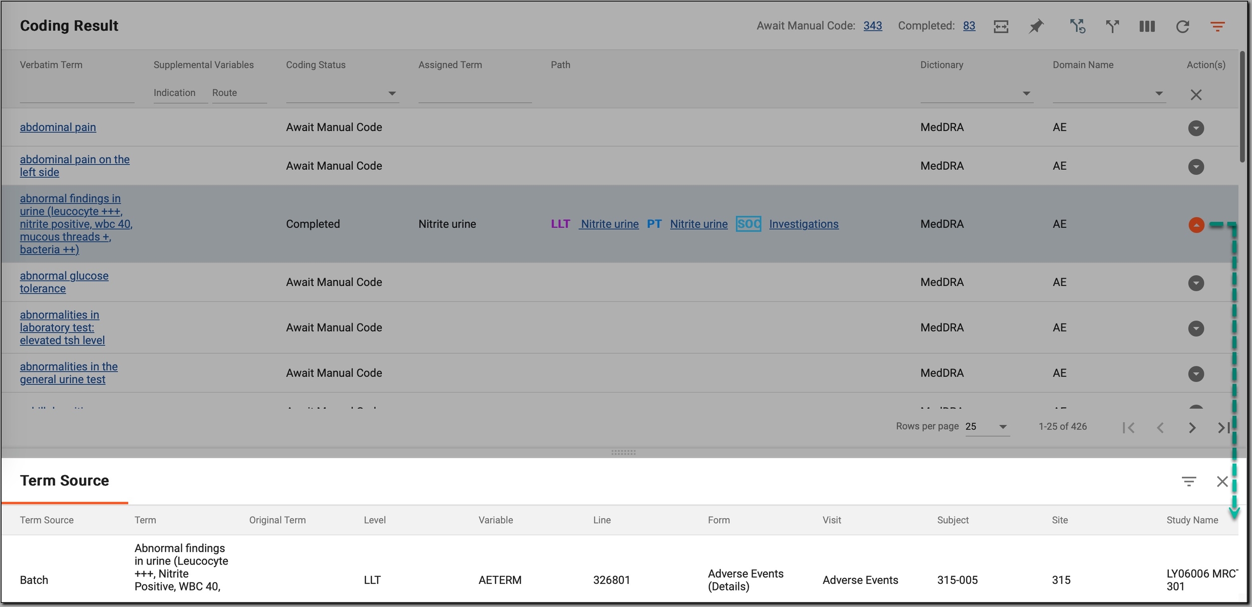The width and height of the screenshot is (1252, 607).
Task: Click the Verbatim Term filter field
Action: click(x=77, y=94)
